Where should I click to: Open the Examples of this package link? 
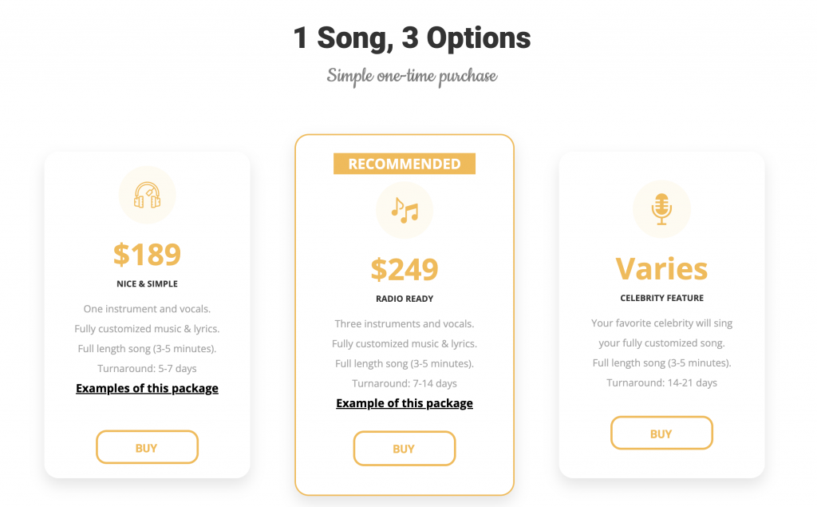tap(147, 389)
